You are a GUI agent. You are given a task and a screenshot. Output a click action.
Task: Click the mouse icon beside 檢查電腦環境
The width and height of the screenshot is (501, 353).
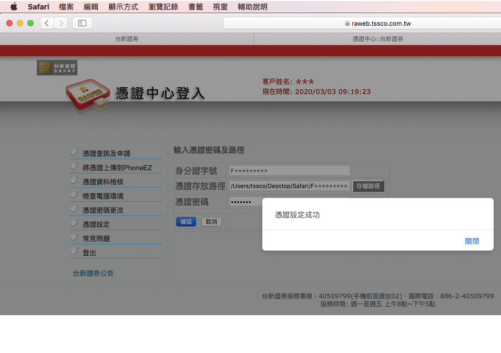pos(75,194)
